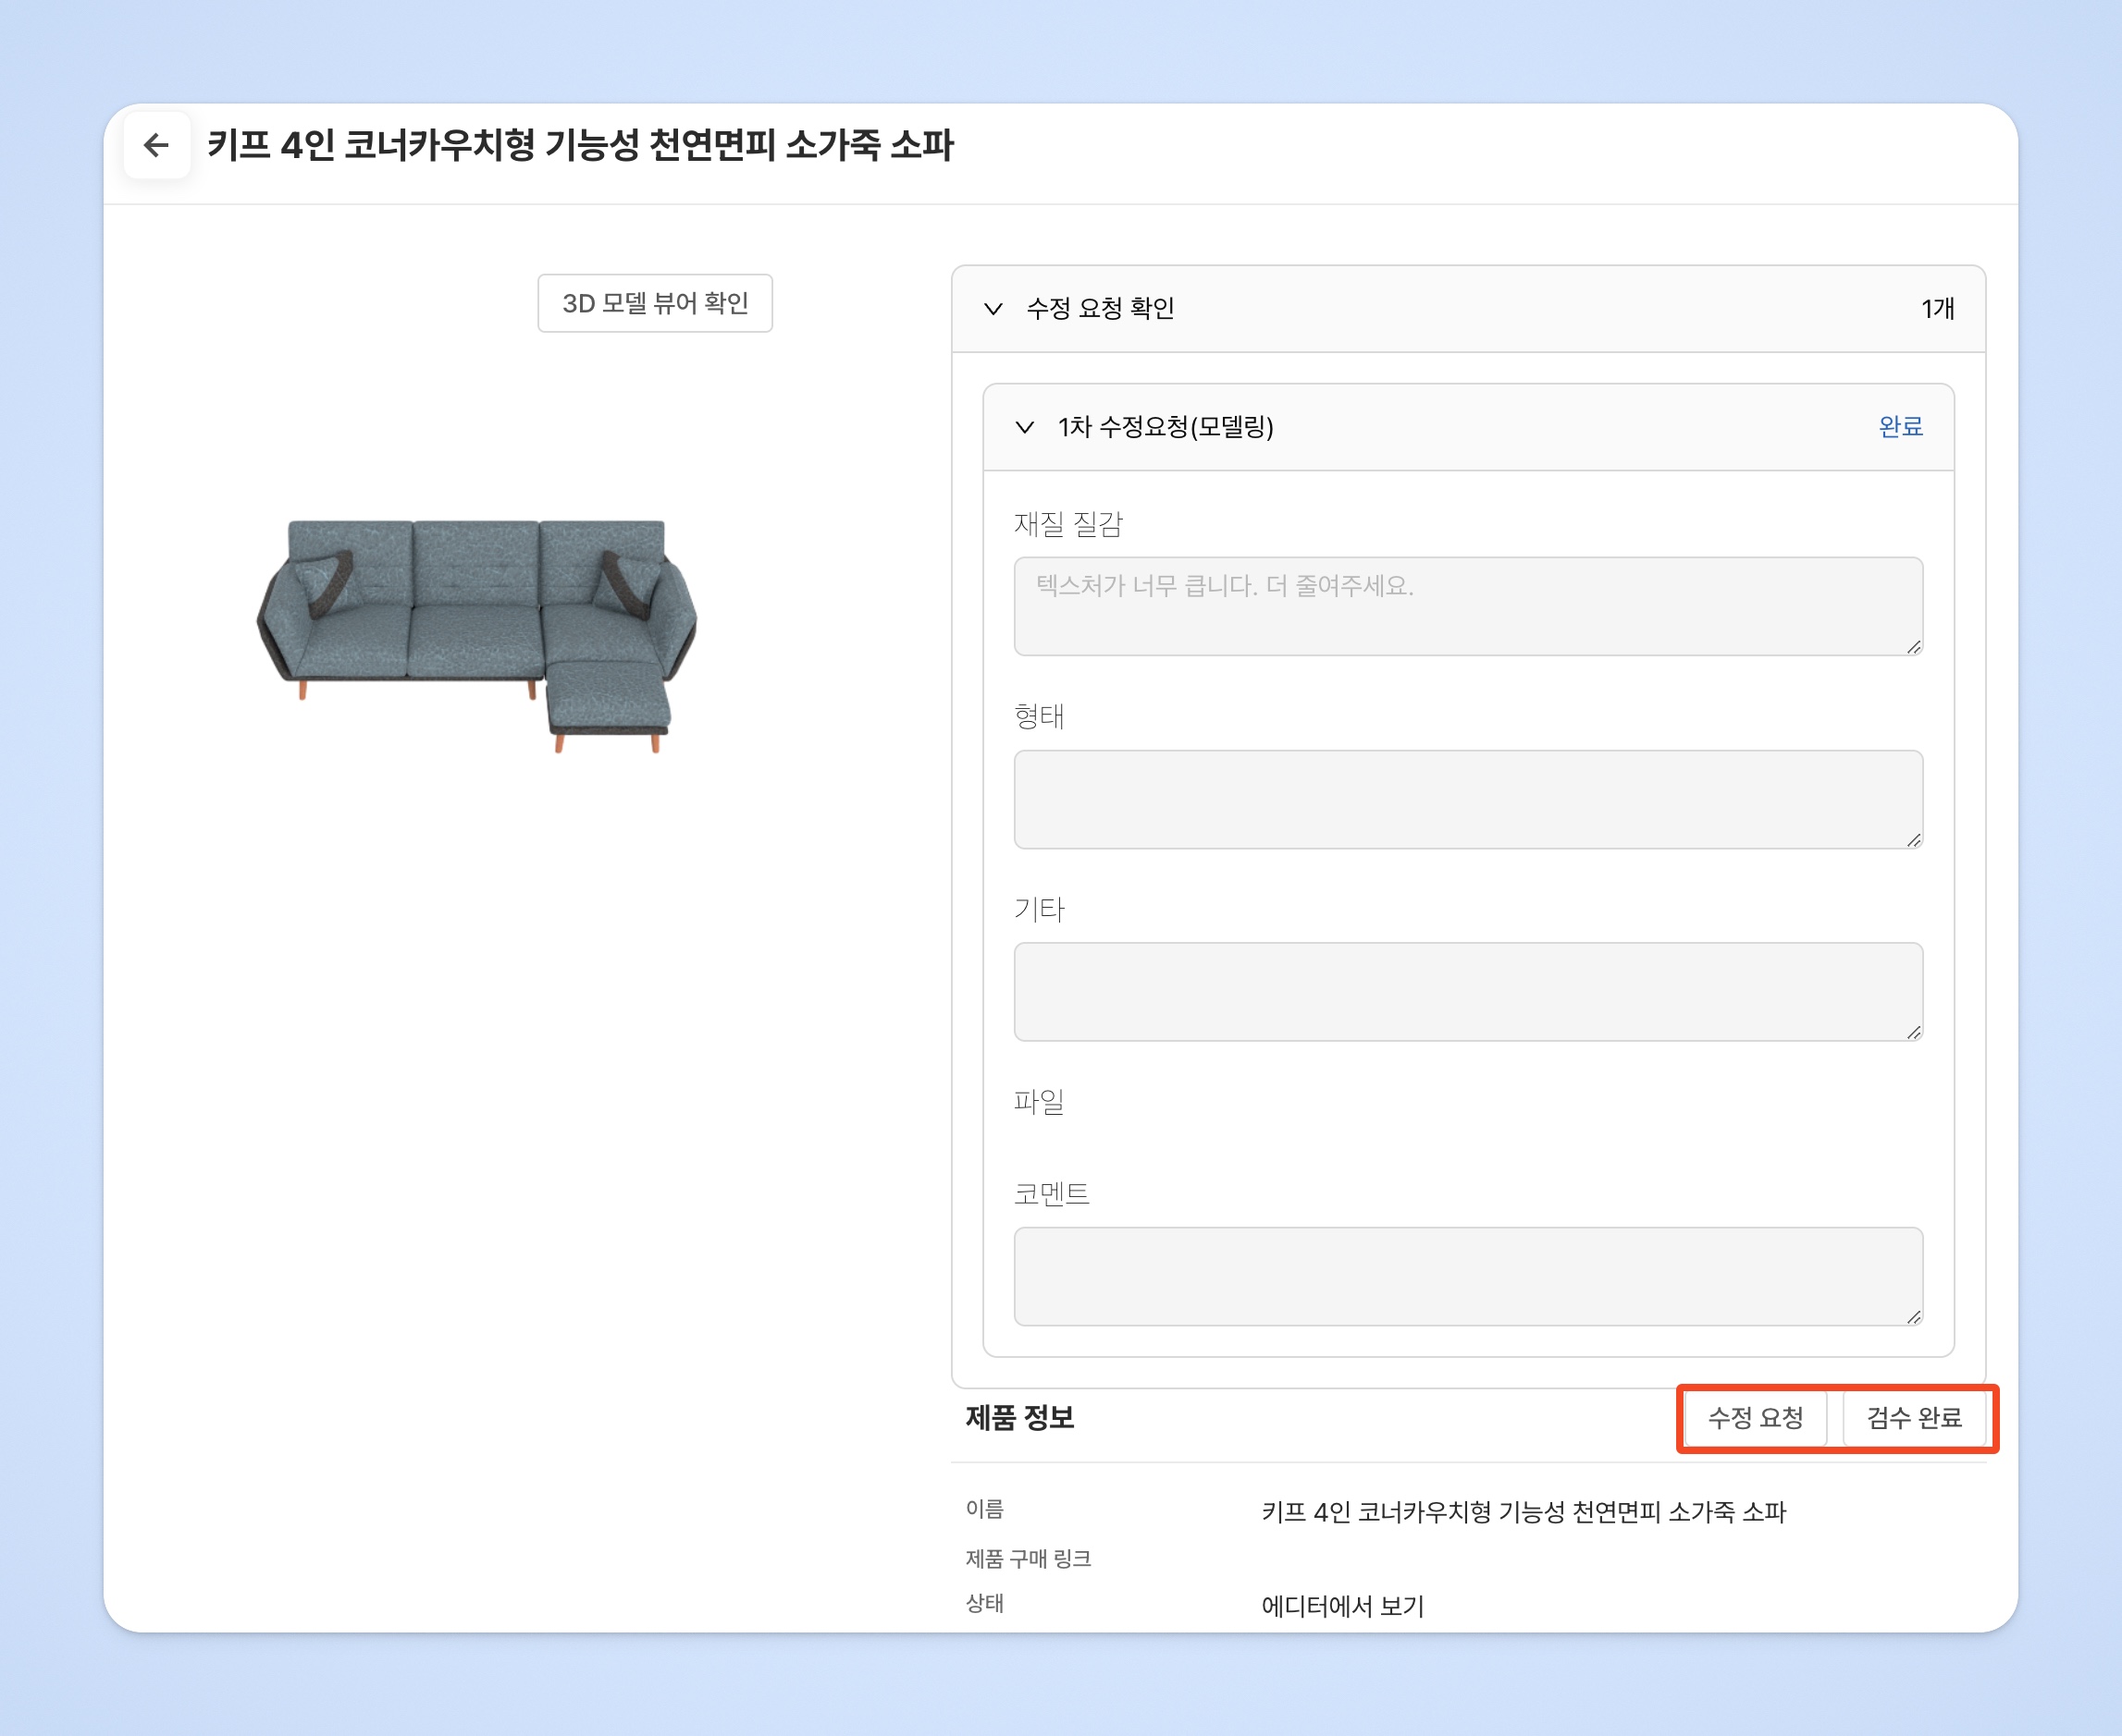This screenshot has height=1736, width=2122.
Task: Collapse the 수정 요청 확인 chevron
Action: tap(993, 309)
